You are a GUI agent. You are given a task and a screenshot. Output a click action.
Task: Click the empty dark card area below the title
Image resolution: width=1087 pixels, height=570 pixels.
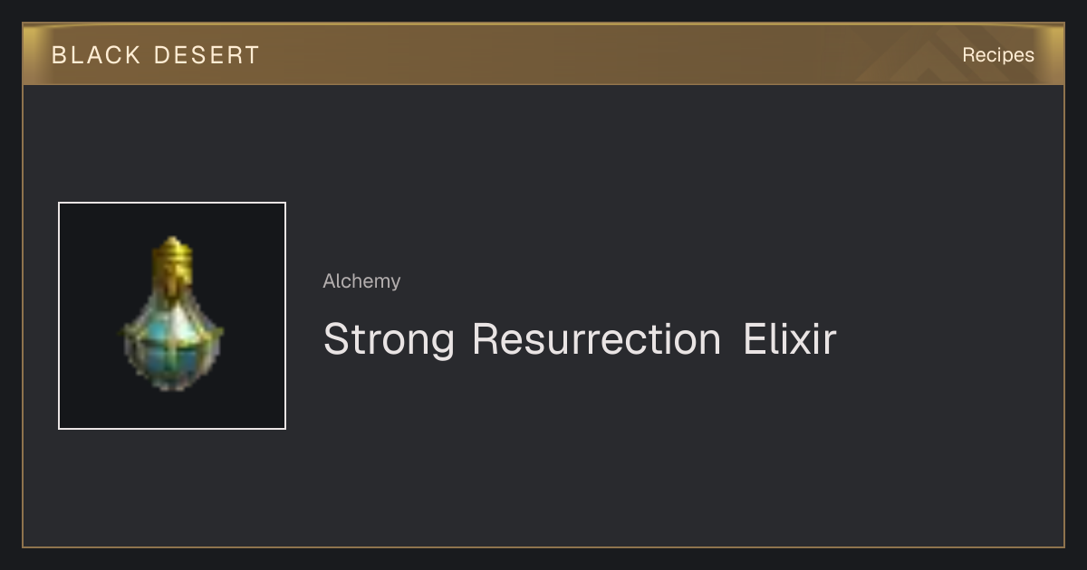(x=634, y=461)
